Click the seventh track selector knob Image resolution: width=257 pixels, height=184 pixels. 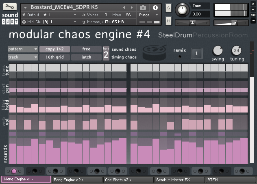coord(138,171)
